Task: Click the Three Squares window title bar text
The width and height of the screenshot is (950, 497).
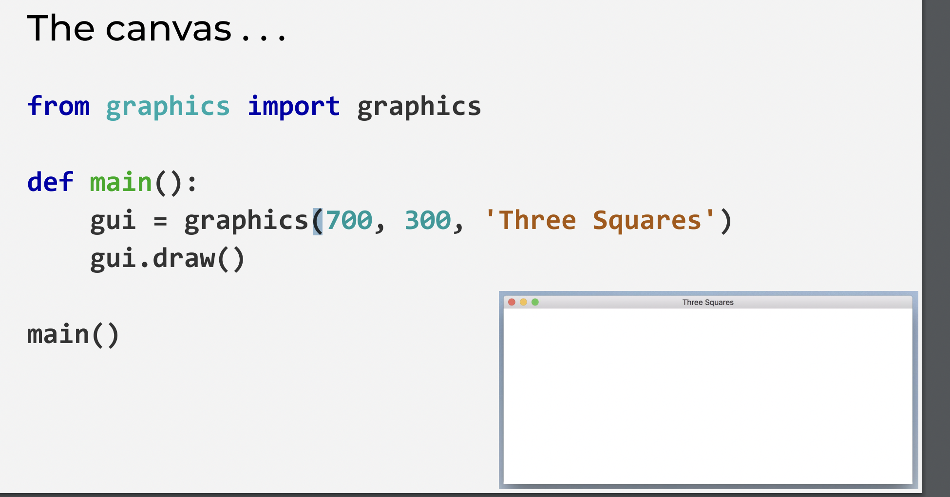Action: point(708,302)
